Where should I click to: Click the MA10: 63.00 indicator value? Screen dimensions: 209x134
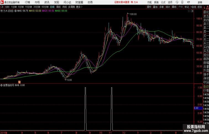[35, 11]
